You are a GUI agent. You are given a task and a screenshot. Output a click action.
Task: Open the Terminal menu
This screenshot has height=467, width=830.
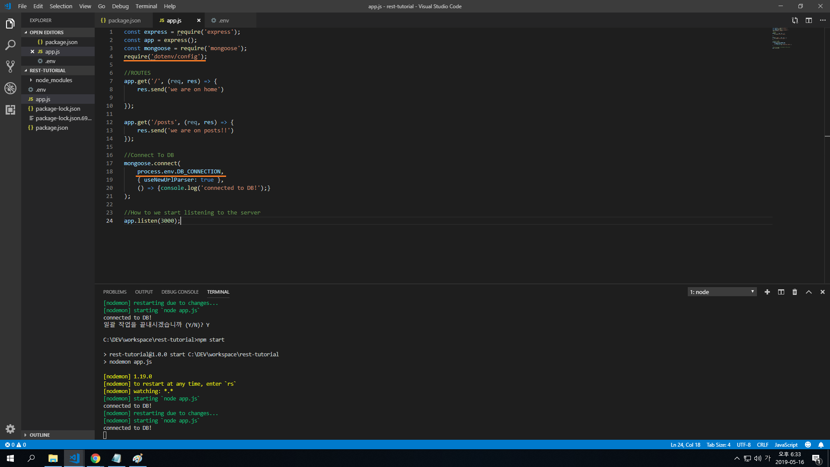(146, 6)
